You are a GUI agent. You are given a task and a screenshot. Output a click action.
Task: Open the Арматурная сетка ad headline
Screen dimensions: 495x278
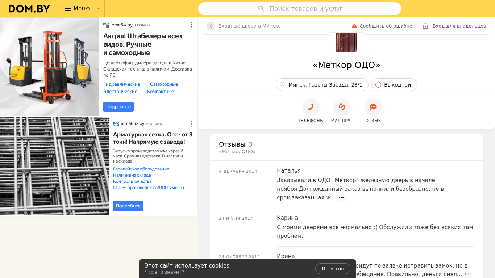153,138
